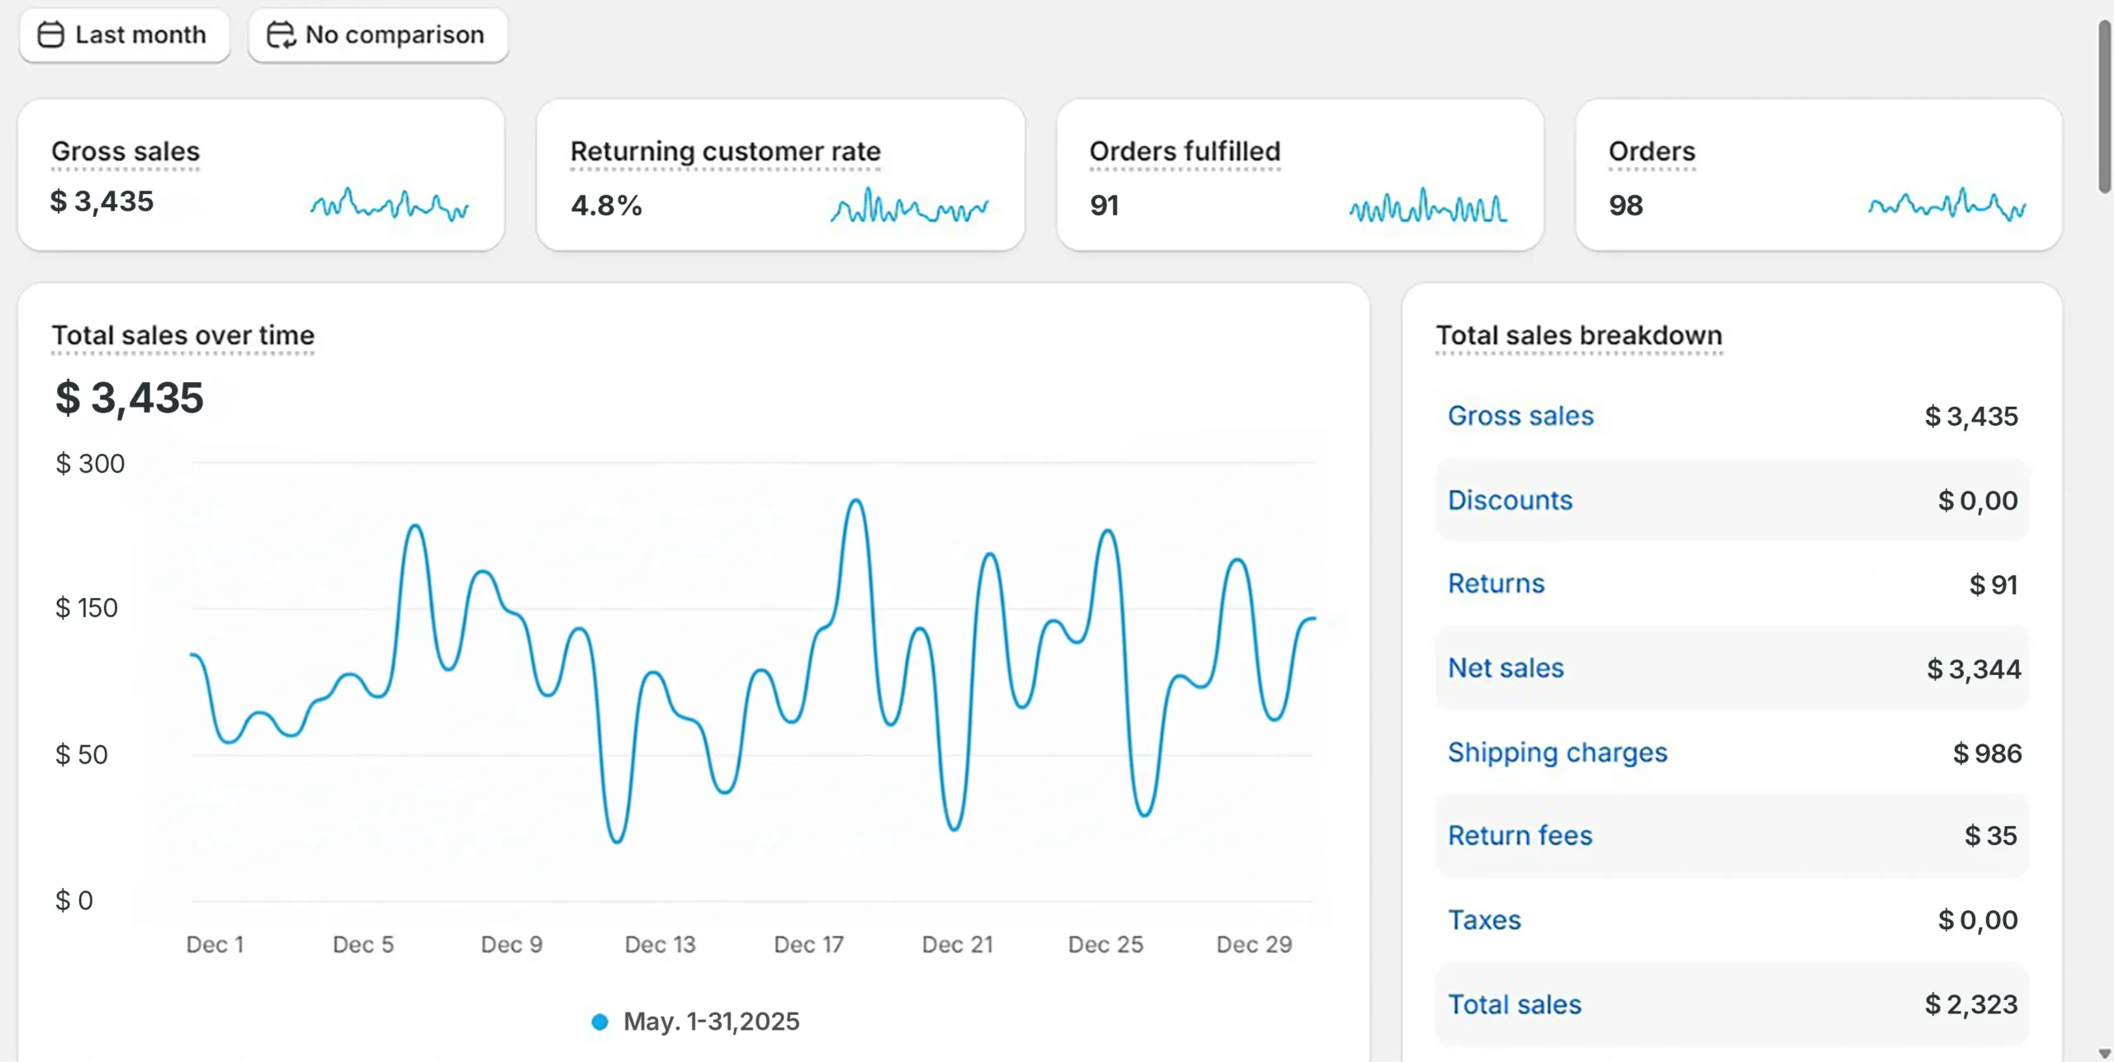Click the Returns link in sales breakdown

[1495, 583]
